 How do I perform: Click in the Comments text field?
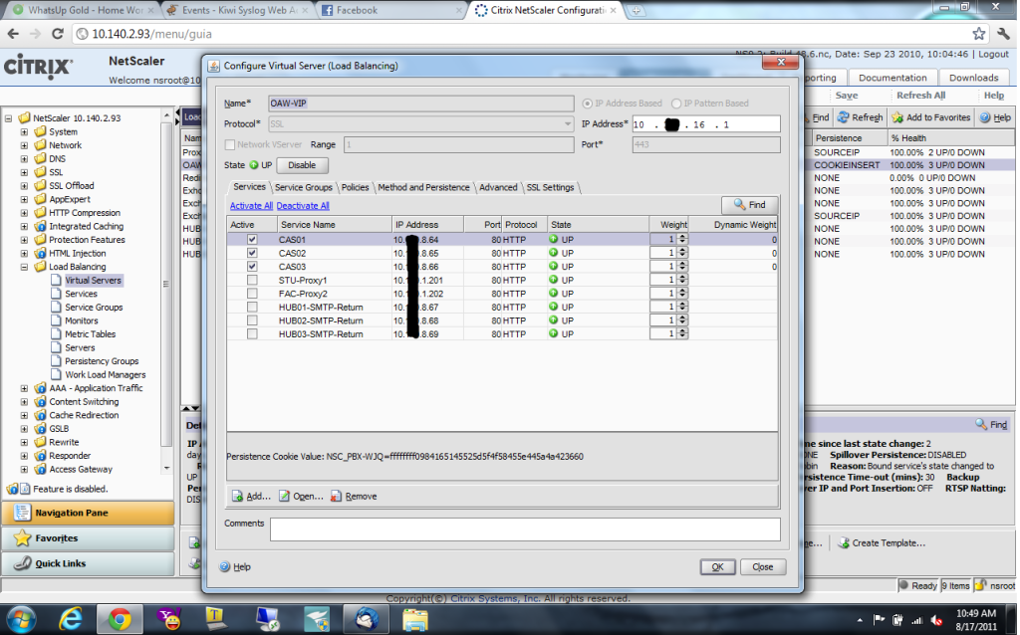(525, 529)
